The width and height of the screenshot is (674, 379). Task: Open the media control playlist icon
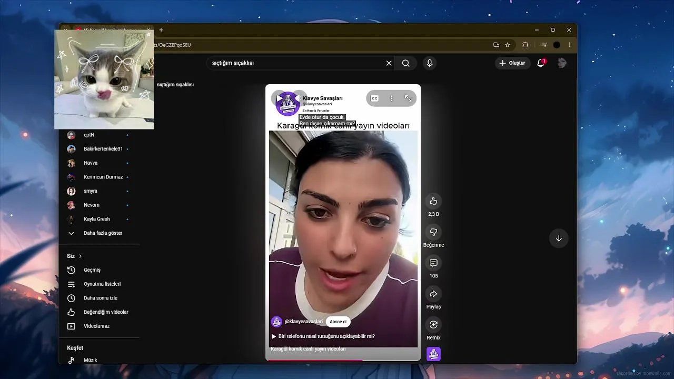point(544,45)
